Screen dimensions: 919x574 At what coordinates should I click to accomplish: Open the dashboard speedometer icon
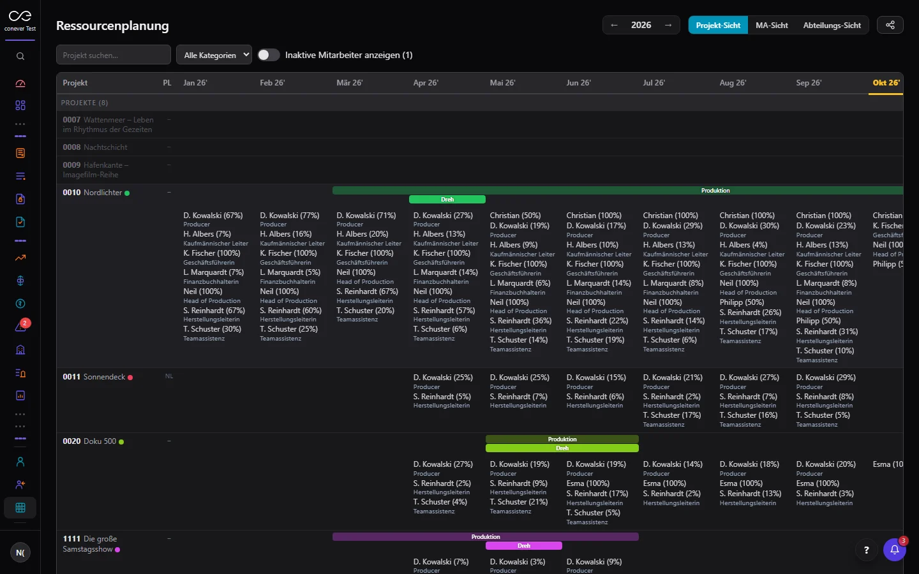coord(20,83)
